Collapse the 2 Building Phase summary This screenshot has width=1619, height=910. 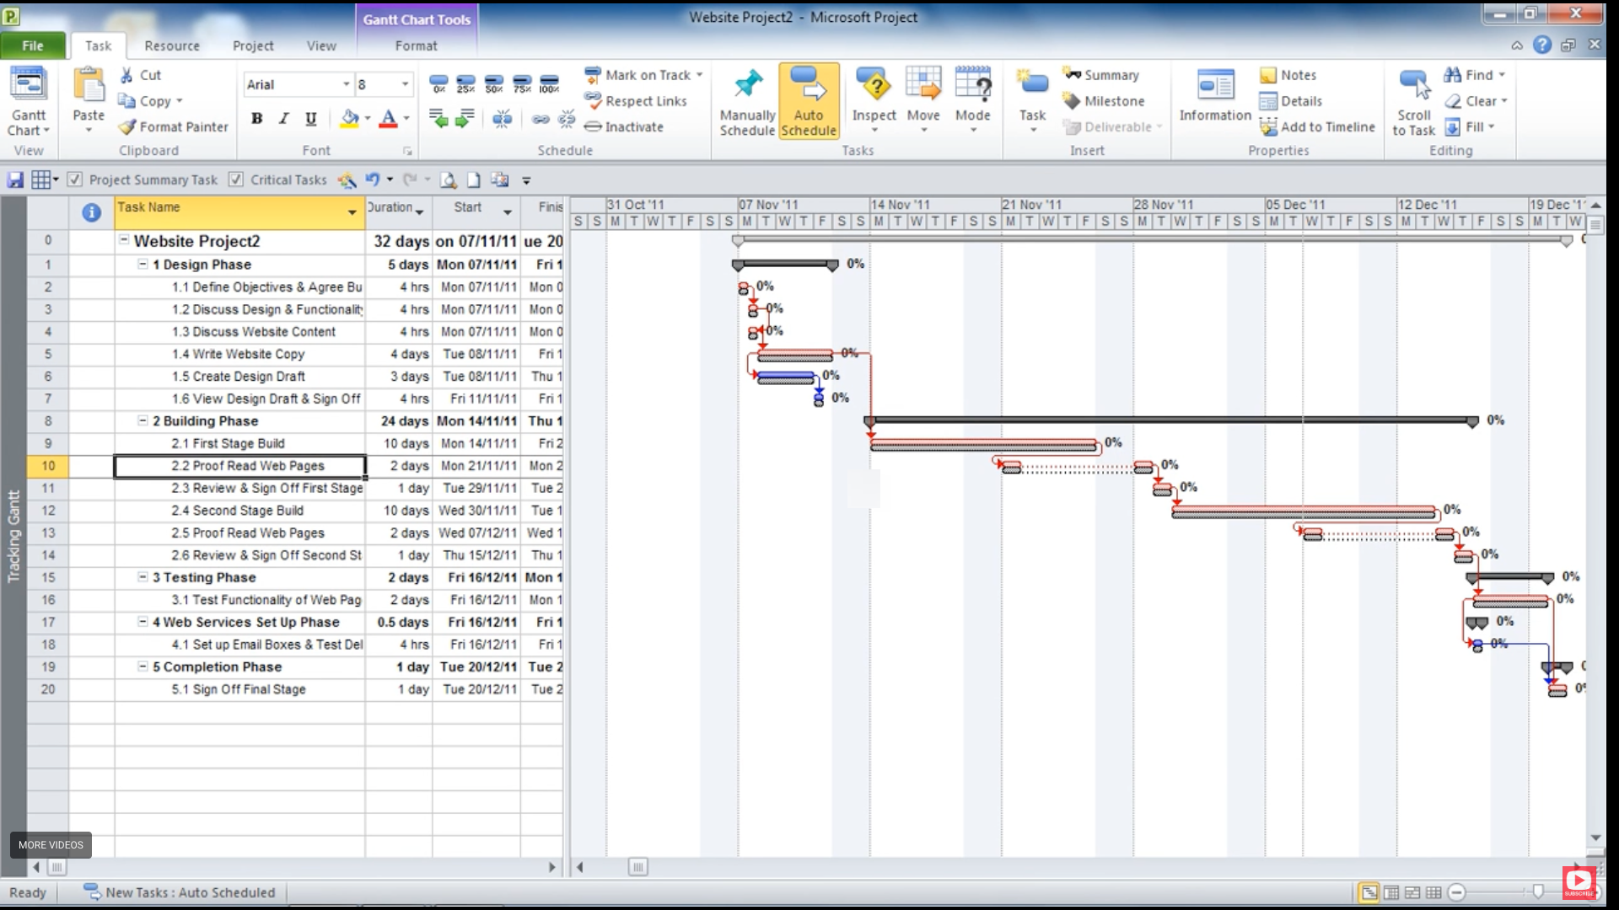pyautogui.click(x=143, y=420)
